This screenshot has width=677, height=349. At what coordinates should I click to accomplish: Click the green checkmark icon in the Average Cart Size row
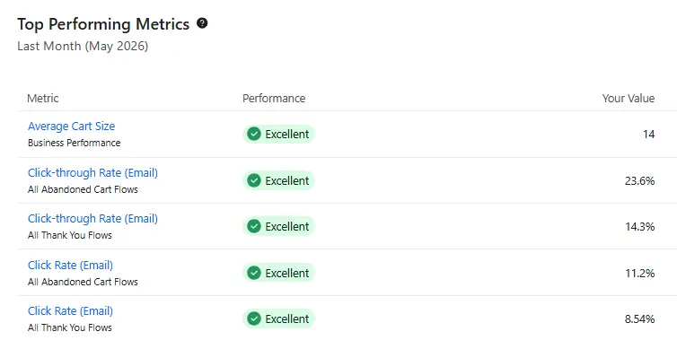254,135
